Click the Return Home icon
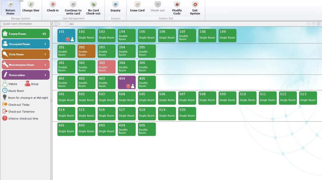Viewport: 322px width, 180px height. (x=10, y=8)
